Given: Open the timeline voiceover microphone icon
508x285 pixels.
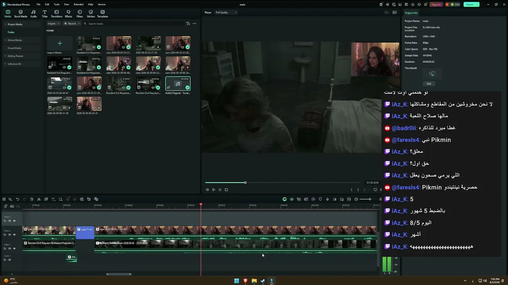Looking at the screenshot, I should [327, 199].
